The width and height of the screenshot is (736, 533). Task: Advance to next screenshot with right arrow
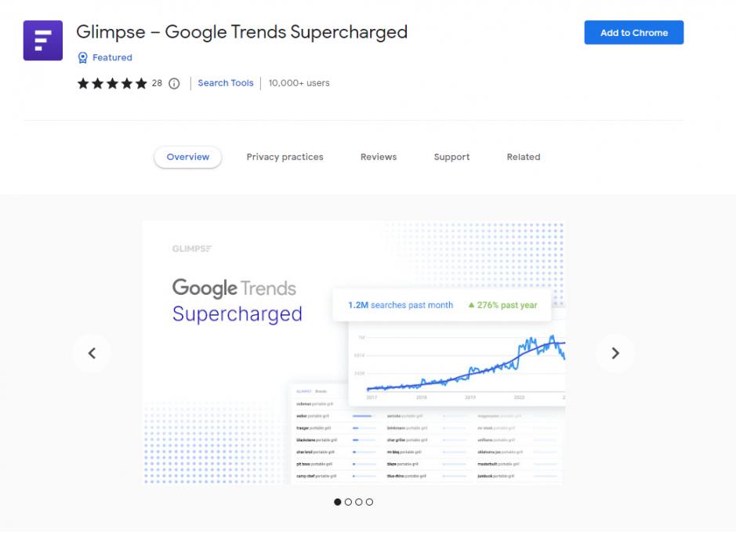pyautogui.click(x=615, y=353)
